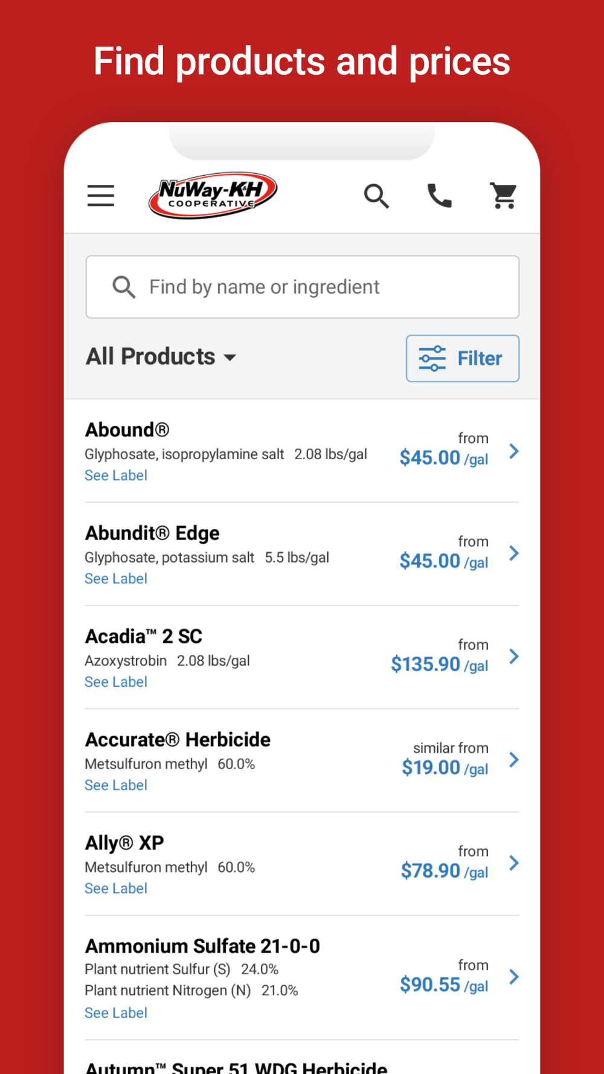604x1074 pixels.
Task: Click the Accurate® Herbicide row chevron
Action: pyautogui.click(x=514, y=760)
